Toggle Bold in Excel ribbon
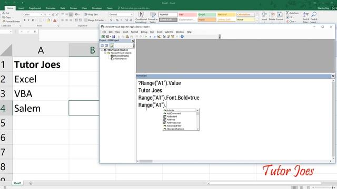 point(25,20)
